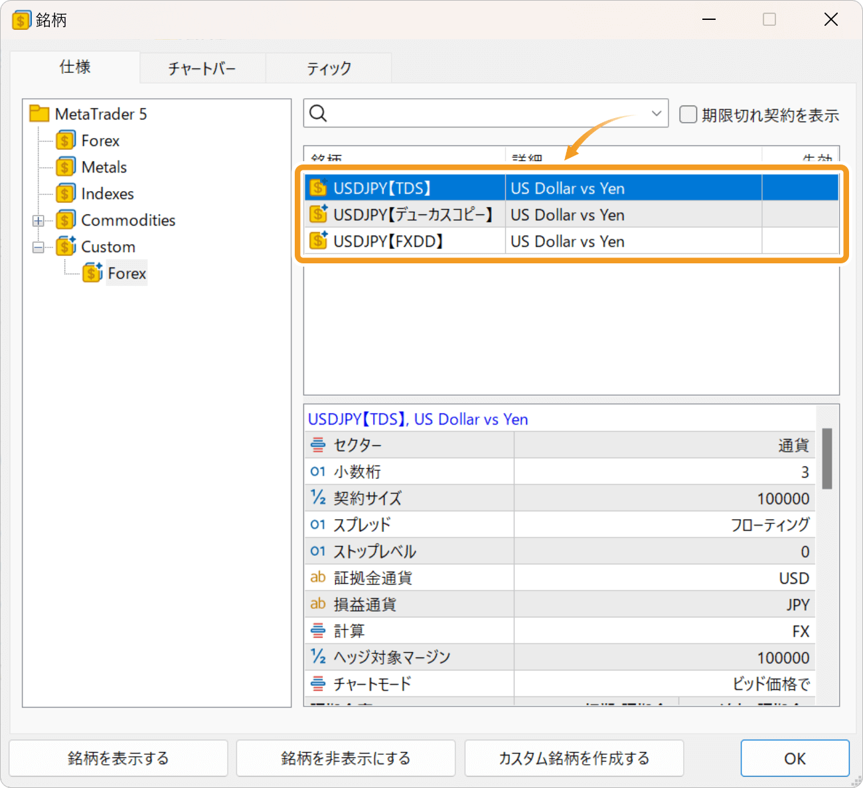Select Forex under MetaTrader 5 in tree
The height and width of the screenshot is (788, 863).
tap(100, 141)
